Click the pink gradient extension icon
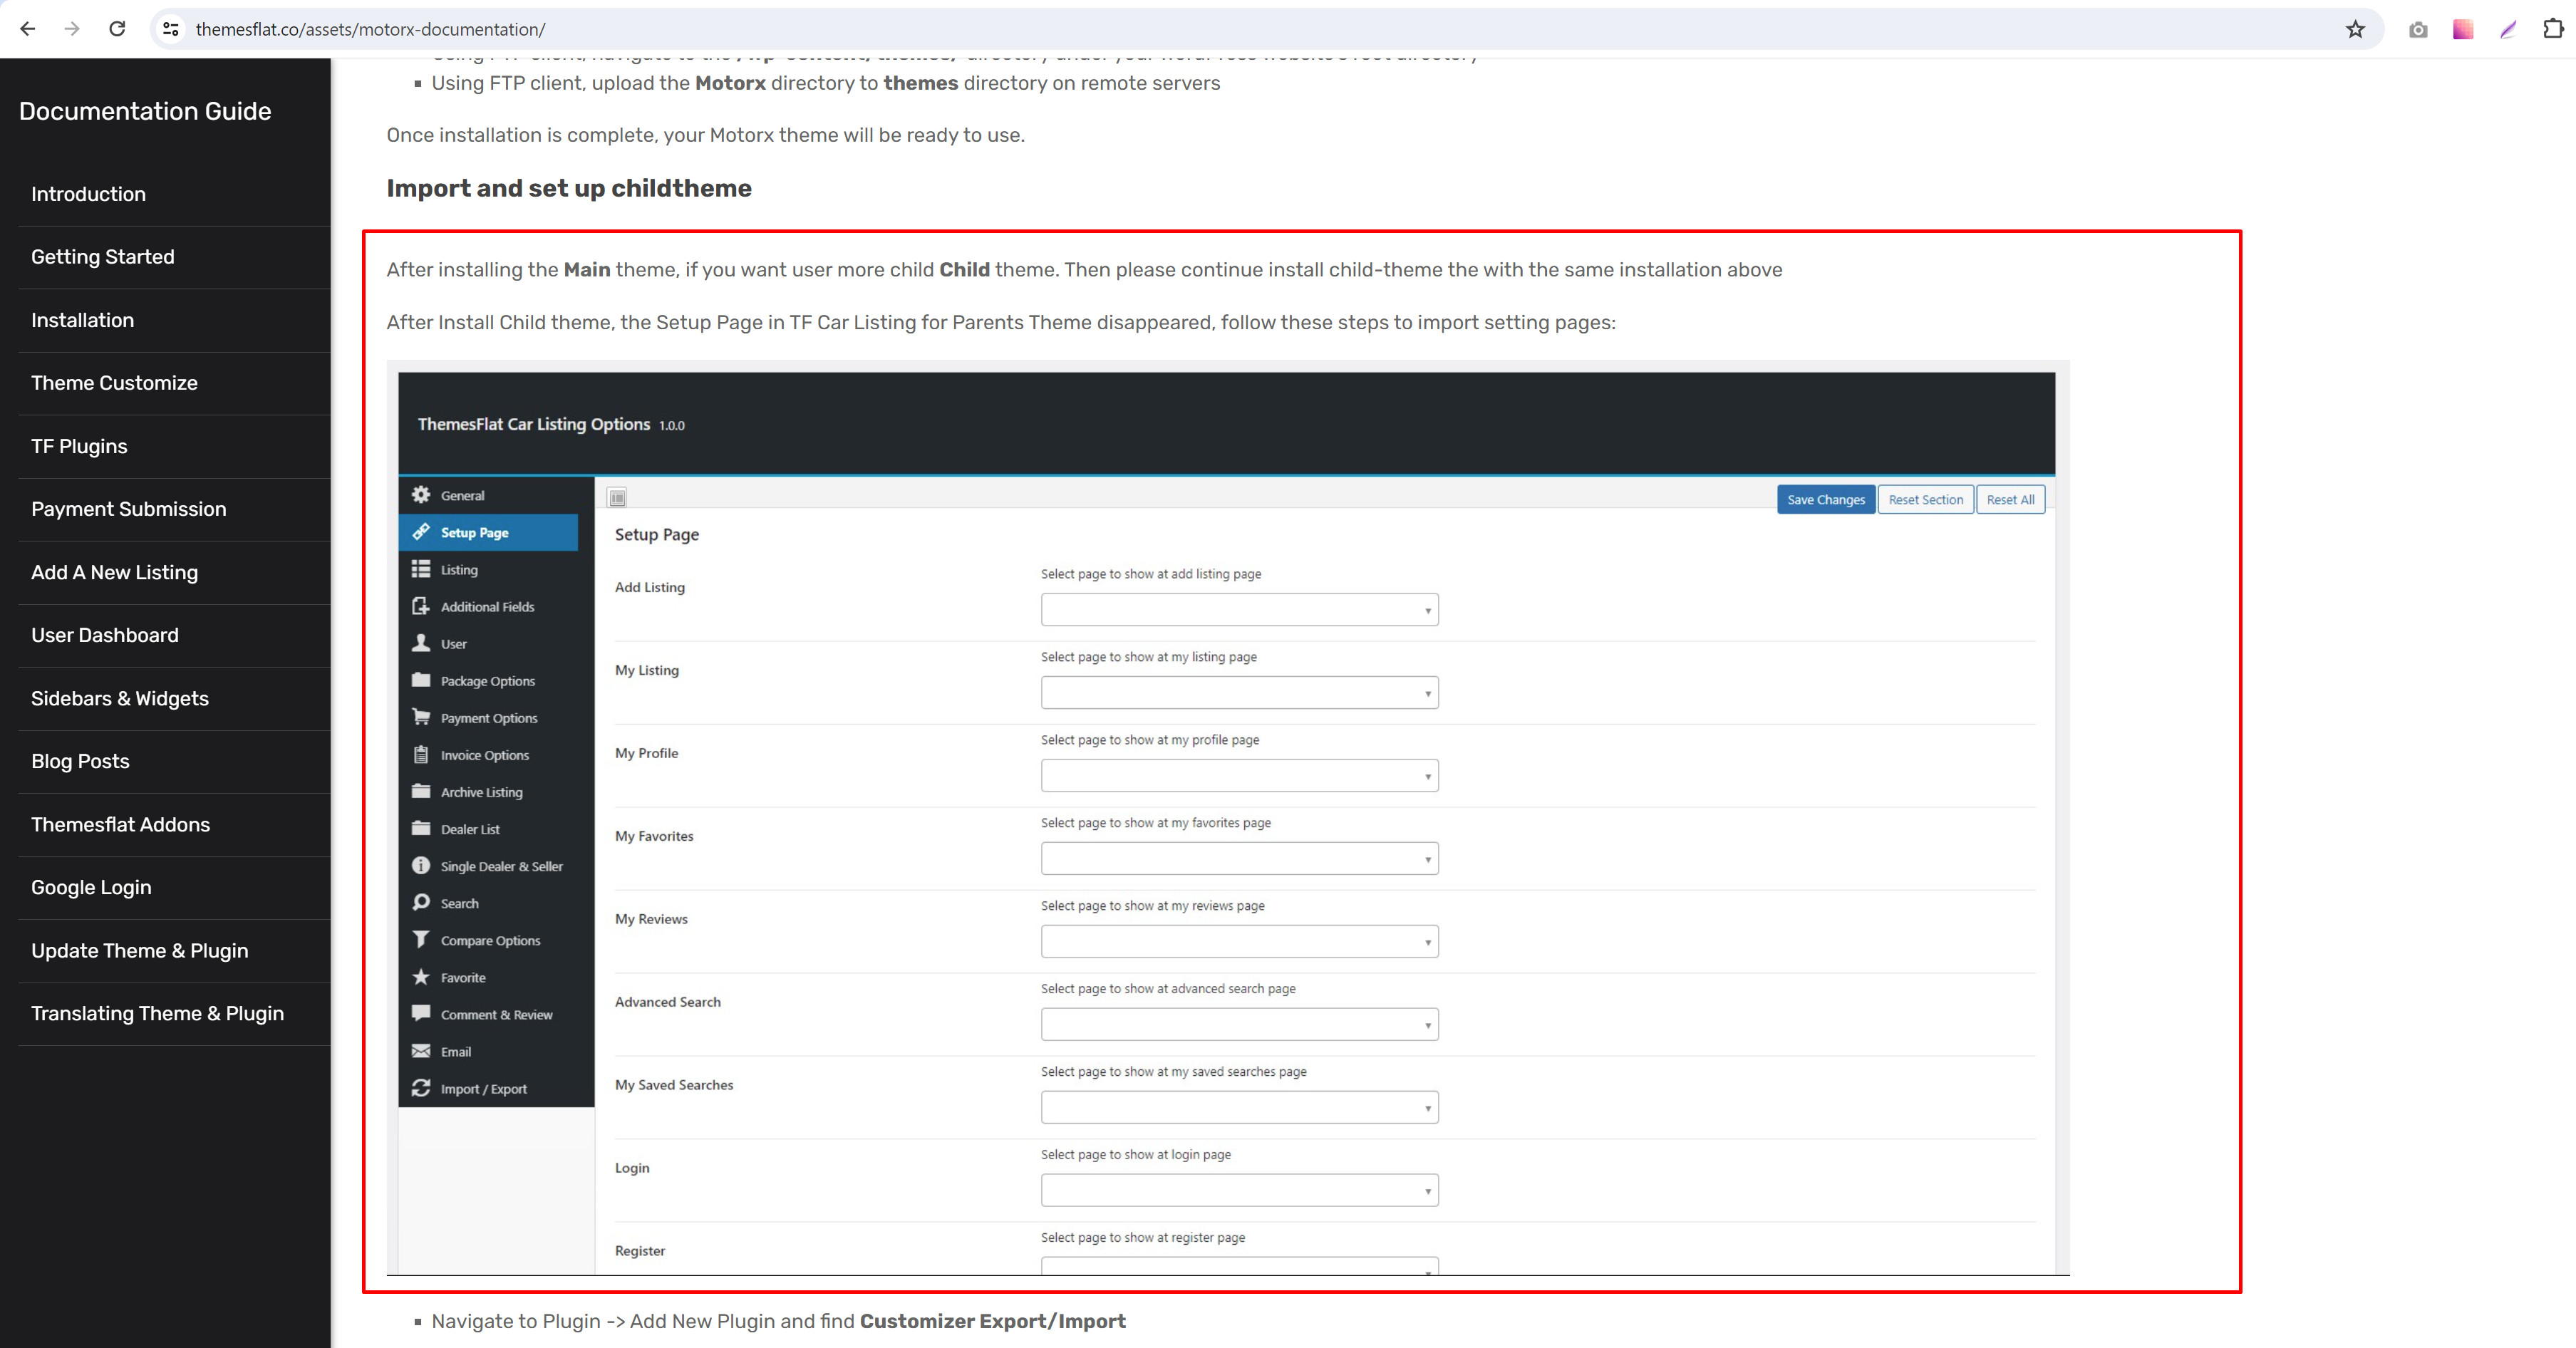Image resolution: width=2576 pixels, height=1348 pixels. coord(2463,29)
